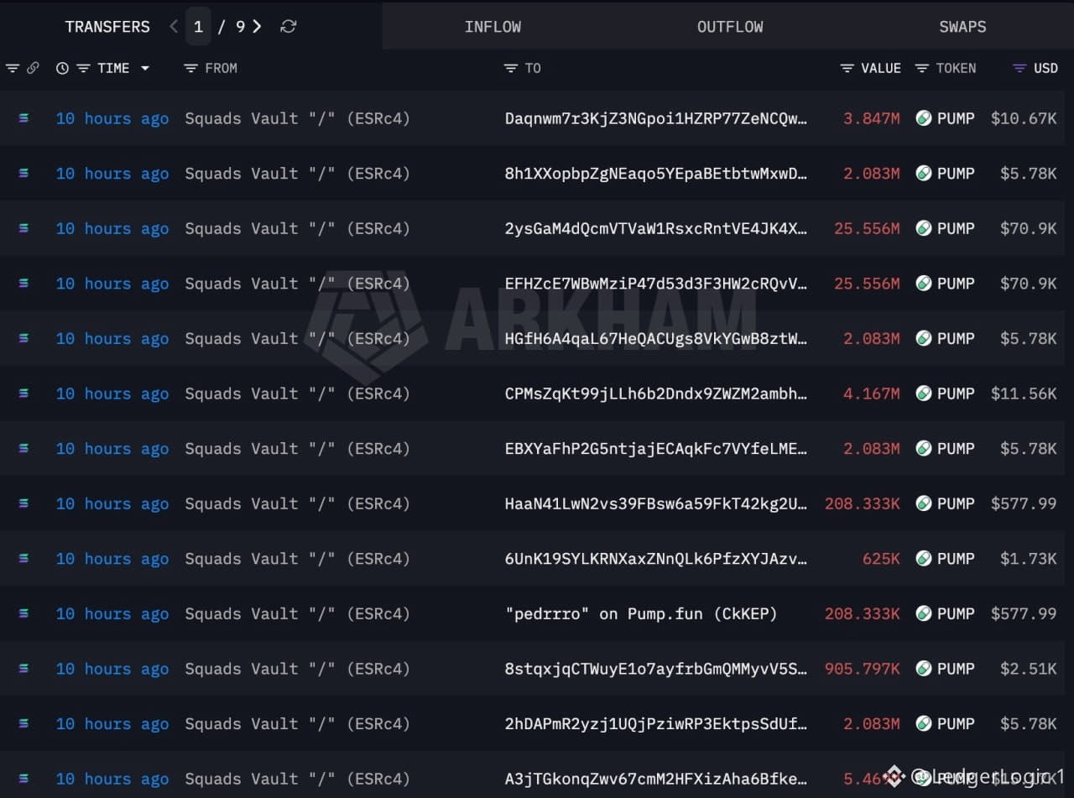The height and width of the screenshot is (798, 1074).
Task: Open the VALUE column filter
Action: 847,68
